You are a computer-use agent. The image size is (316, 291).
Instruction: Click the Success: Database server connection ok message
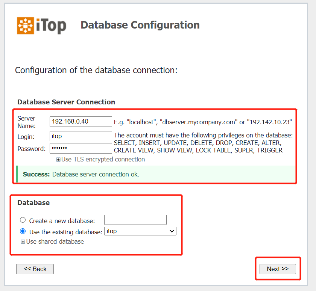click(x=156, y=174)
